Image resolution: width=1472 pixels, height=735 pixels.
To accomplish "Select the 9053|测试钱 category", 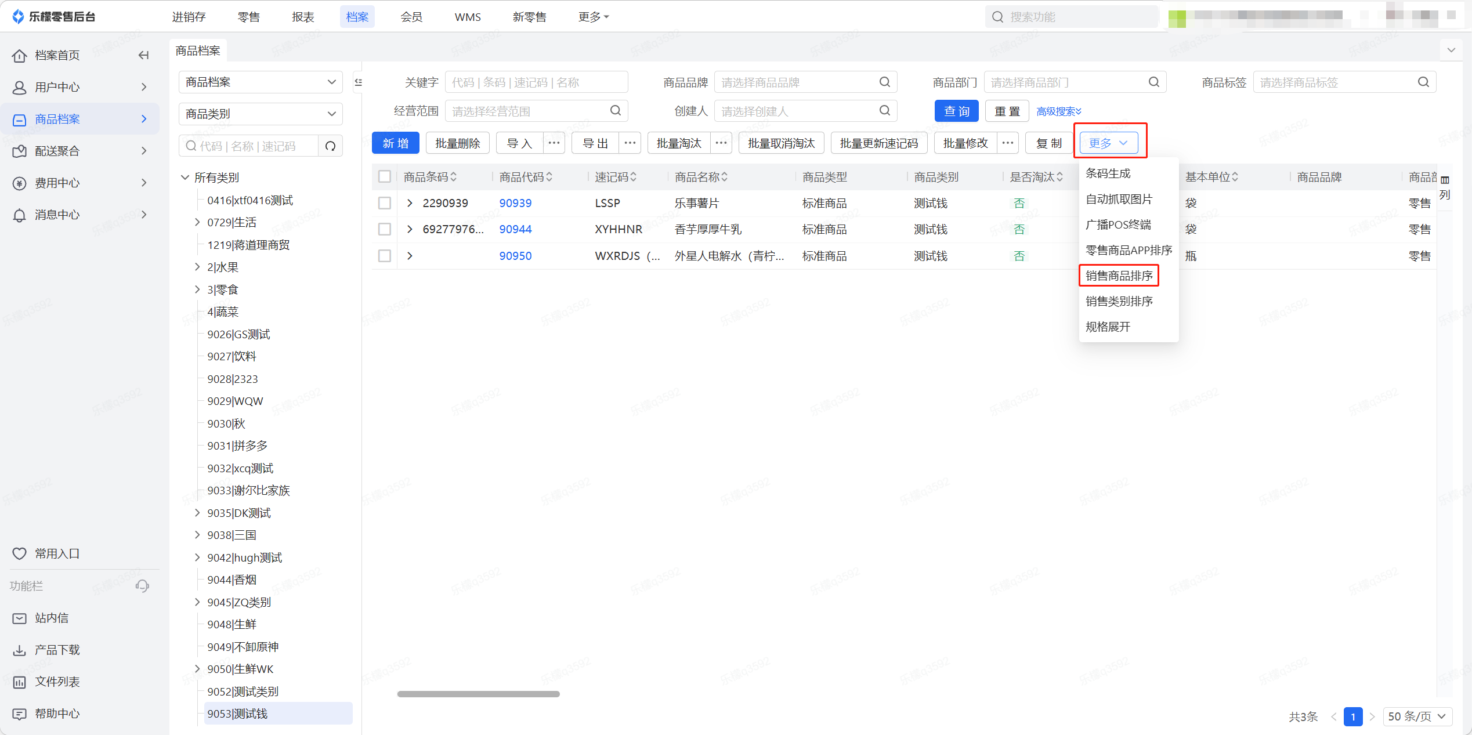I will click(279, 714).
